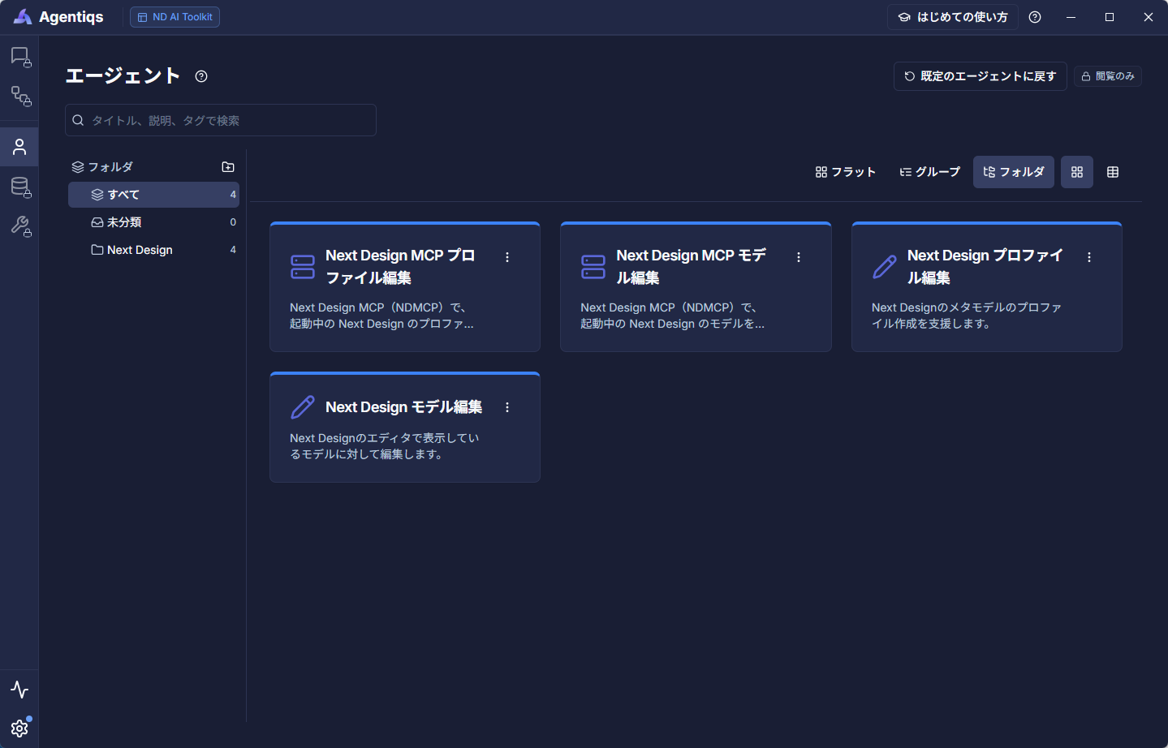Open the activity monitor icon
Viewport: 1168px width, 748px height.
pyautogui.click(x=19, y=690)
